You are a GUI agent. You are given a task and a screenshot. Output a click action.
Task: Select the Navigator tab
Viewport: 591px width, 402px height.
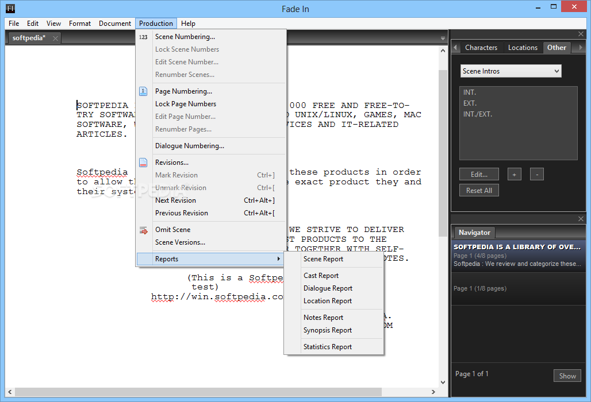[474, 233]
